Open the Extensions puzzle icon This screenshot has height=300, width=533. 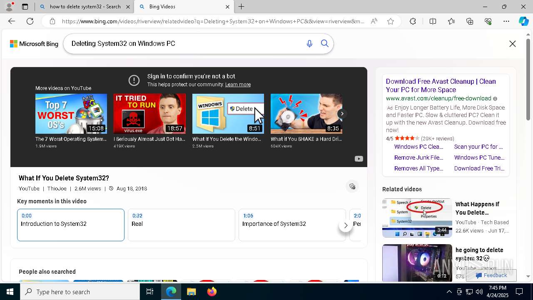413,21
